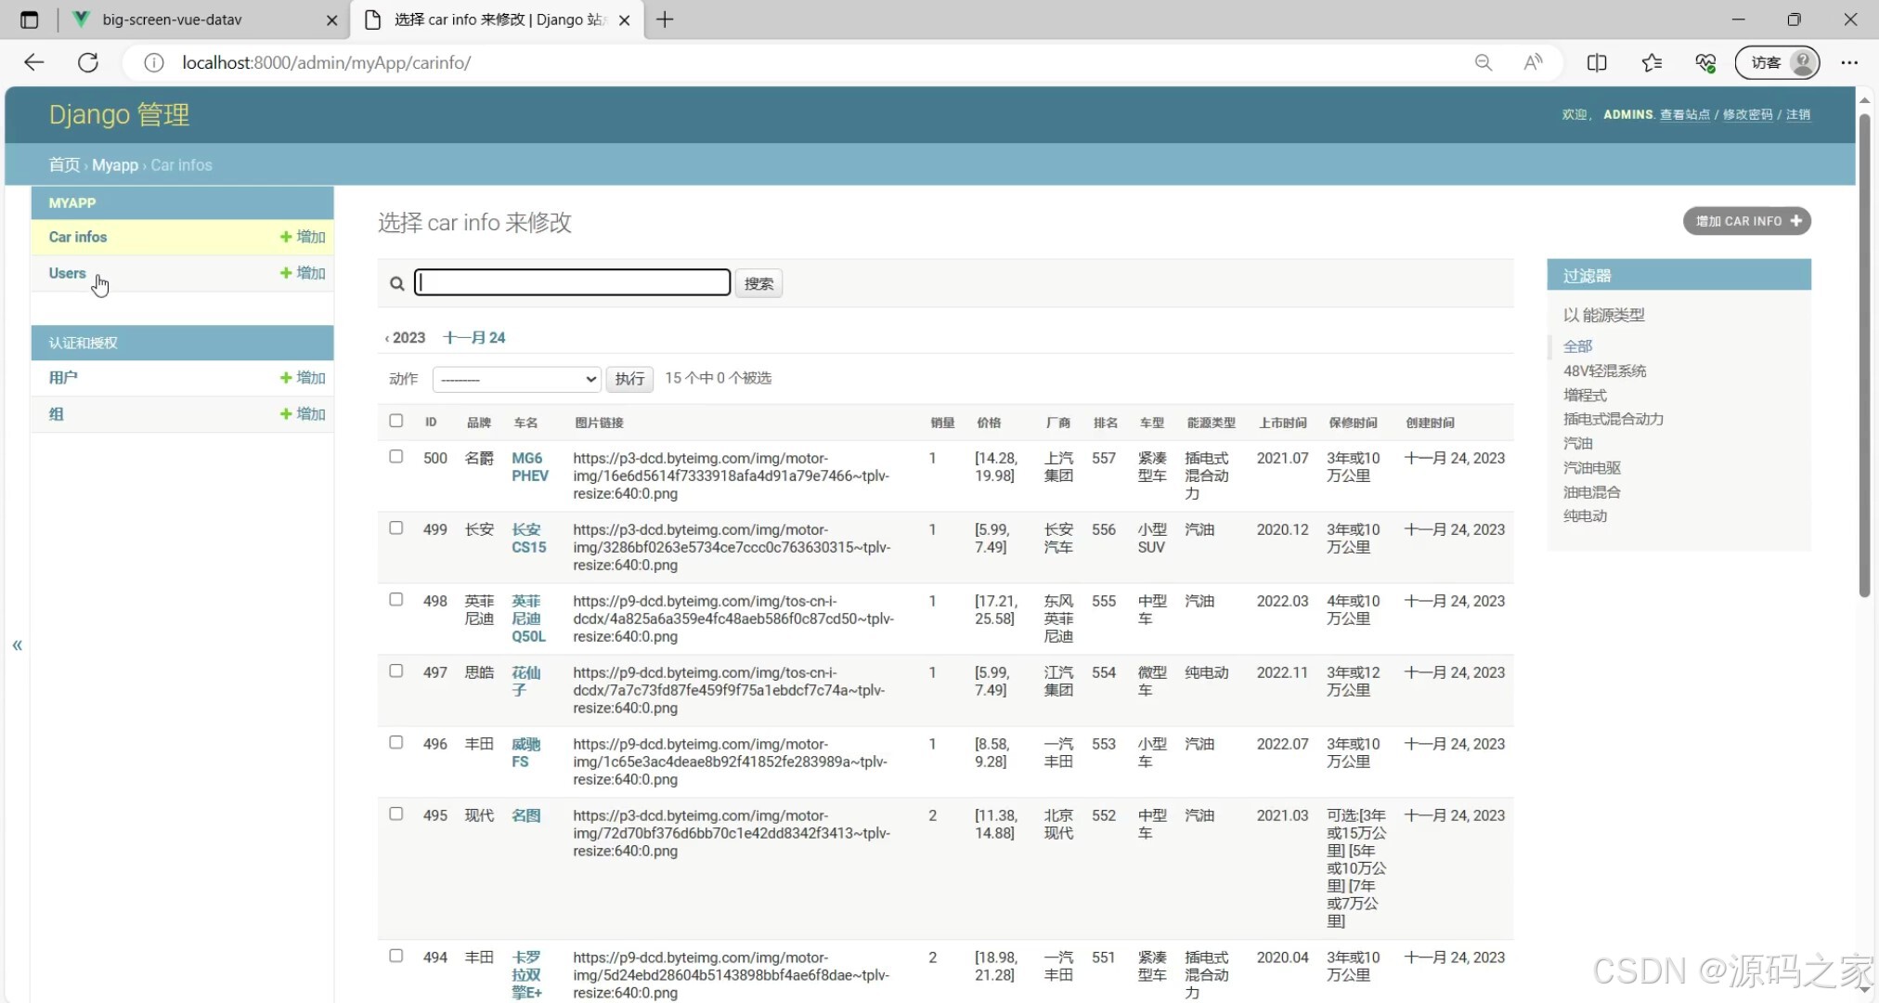The width and height of the screenshot is (1879, 1003).
Task: Click the browser refresh icon
Action: coord(88,62)
